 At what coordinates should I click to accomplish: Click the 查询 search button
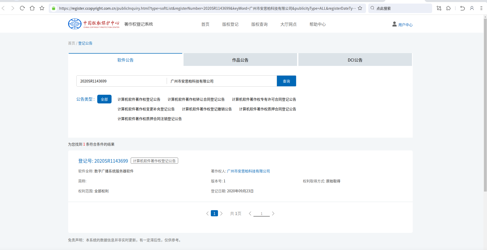[x=286, y=81]
